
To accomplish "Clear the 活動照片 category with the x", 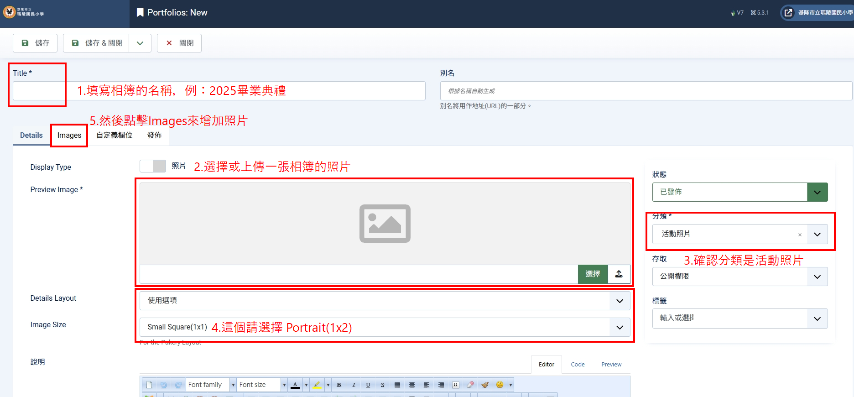I will [x=800, y=235].
